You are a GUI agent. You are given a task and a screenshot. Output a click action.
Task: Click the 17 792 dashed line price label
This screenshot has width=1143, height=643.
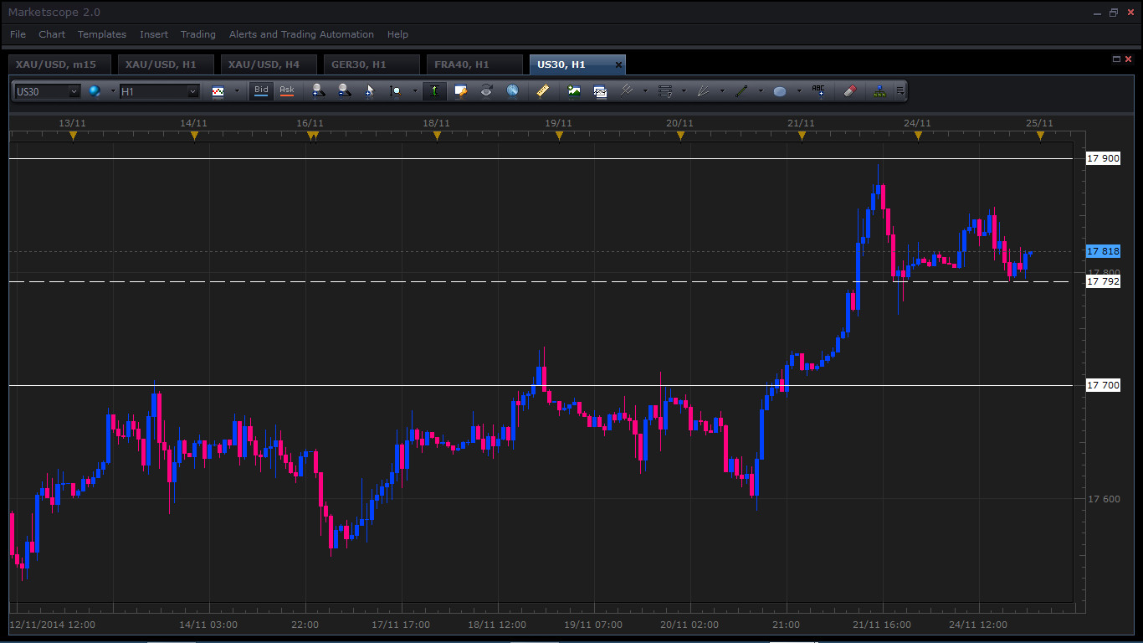[1103, 281]
